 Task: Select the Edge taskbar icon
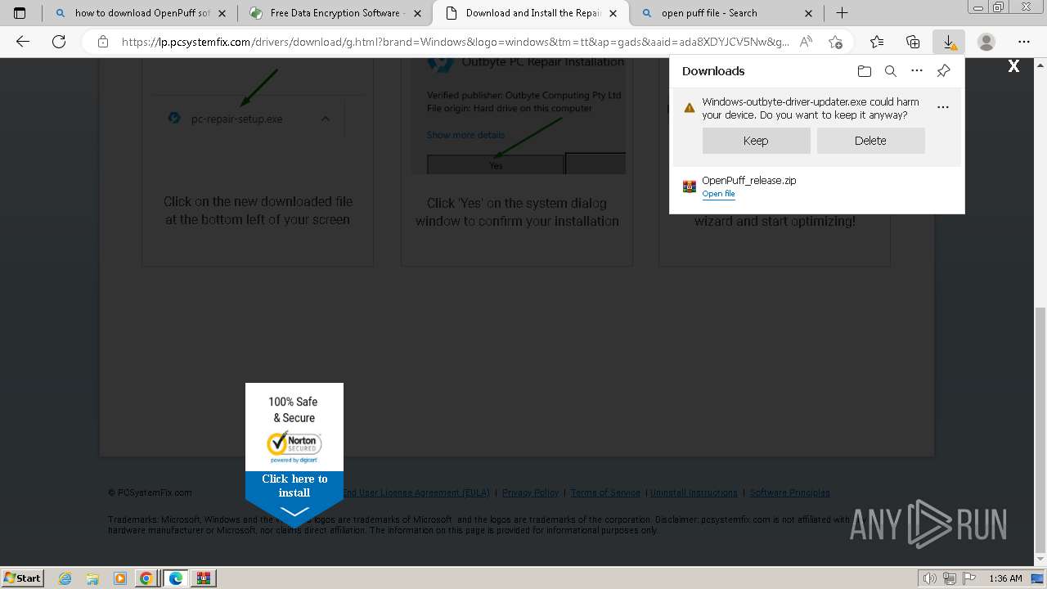click(176, 578)
